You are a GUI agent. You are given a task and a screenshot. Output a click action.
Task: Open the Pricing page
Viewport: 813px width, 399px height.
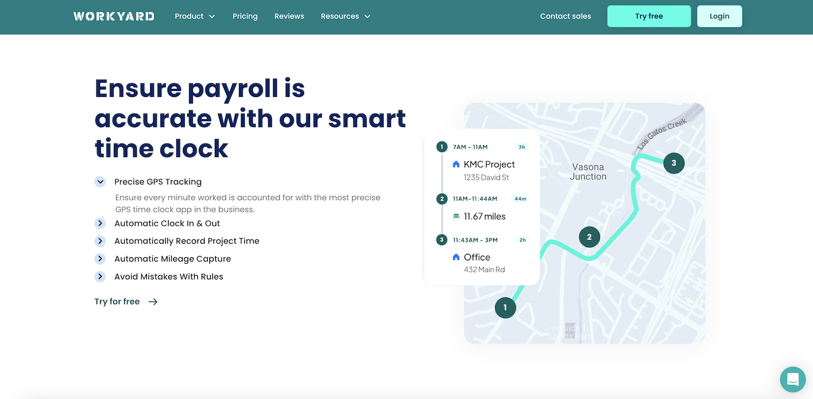[x=245, y=16]
